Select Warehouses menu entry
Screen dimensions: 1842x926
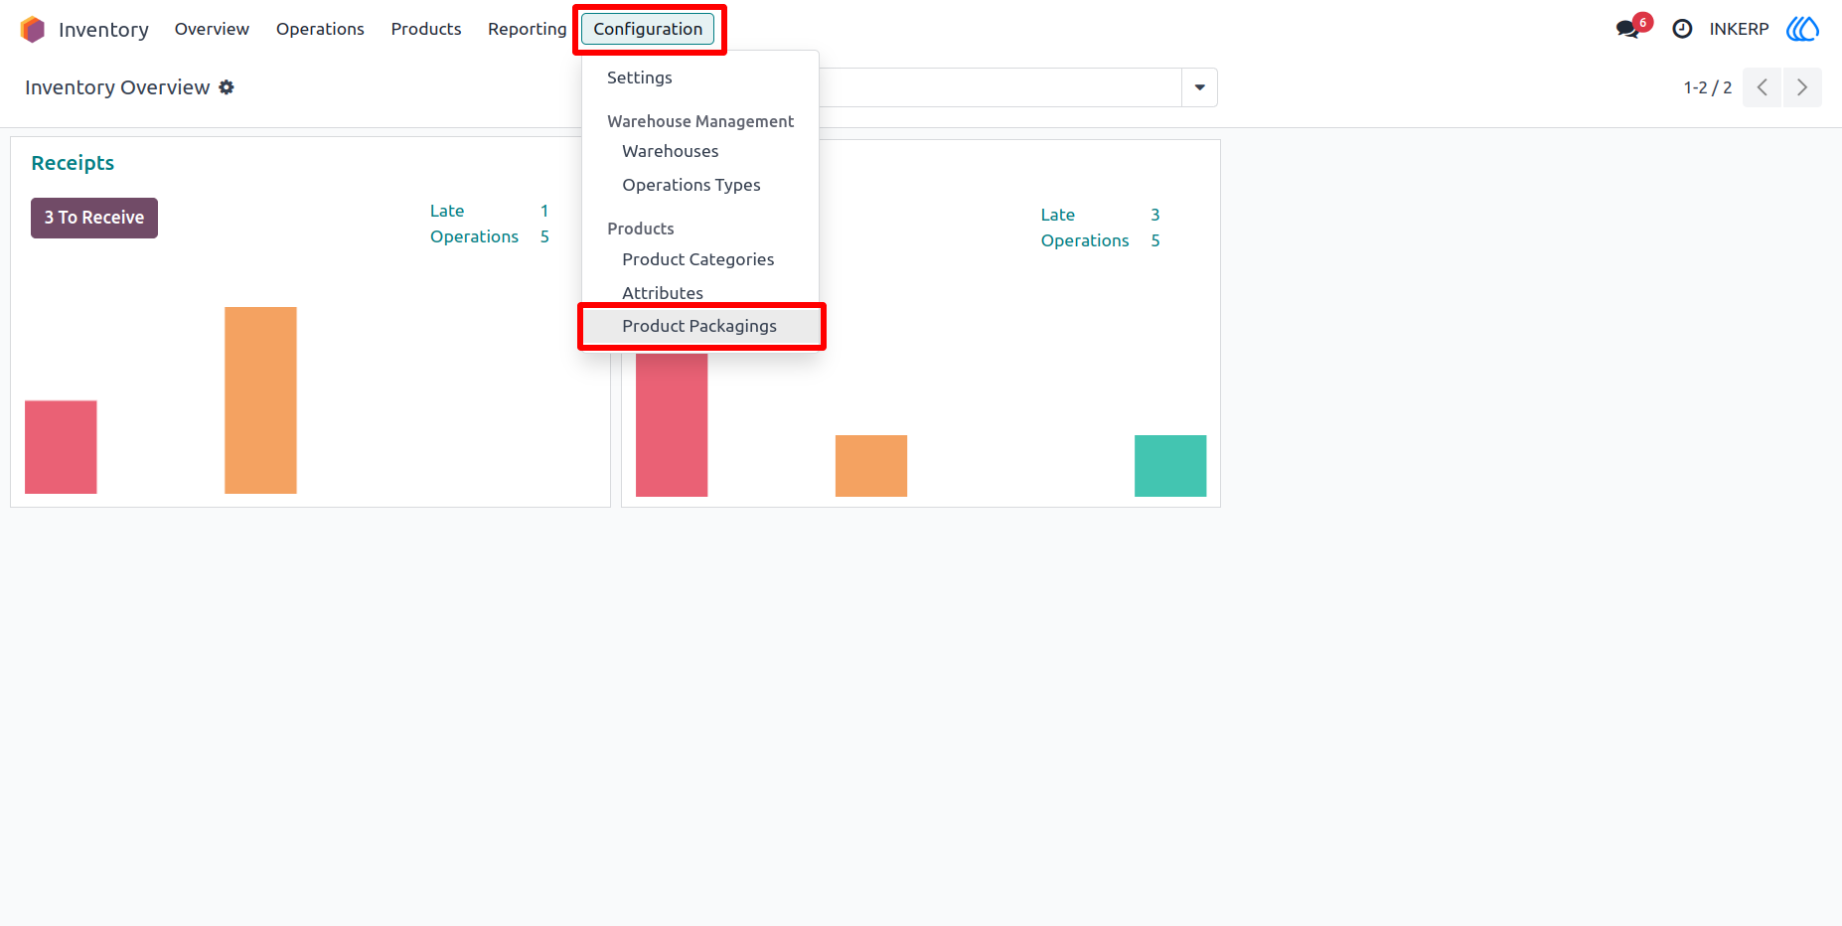(x=700, y=151)
